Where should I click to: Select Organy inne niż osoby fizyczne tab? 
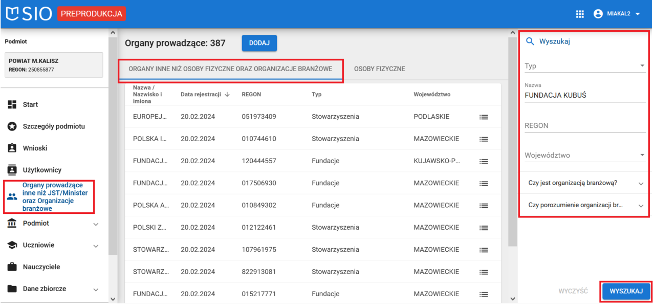(230, 69)
